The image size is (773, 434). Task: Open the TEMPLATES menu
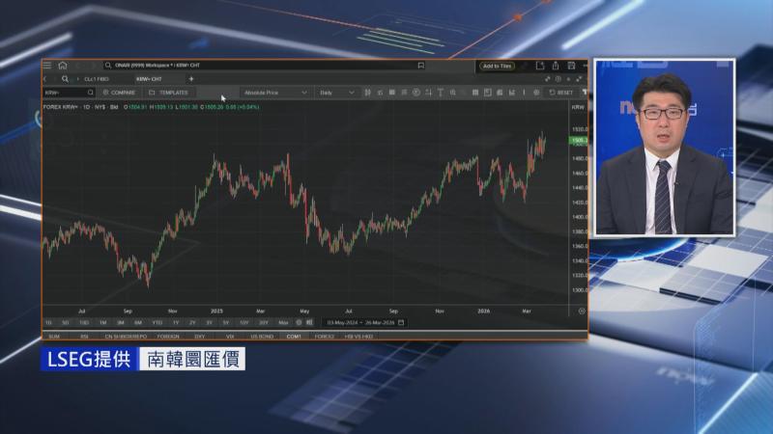point(169,93)
